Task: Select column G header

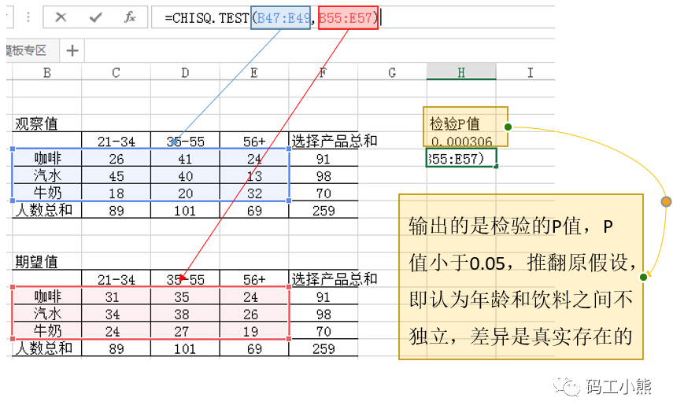Action: [x=392, y=73]
